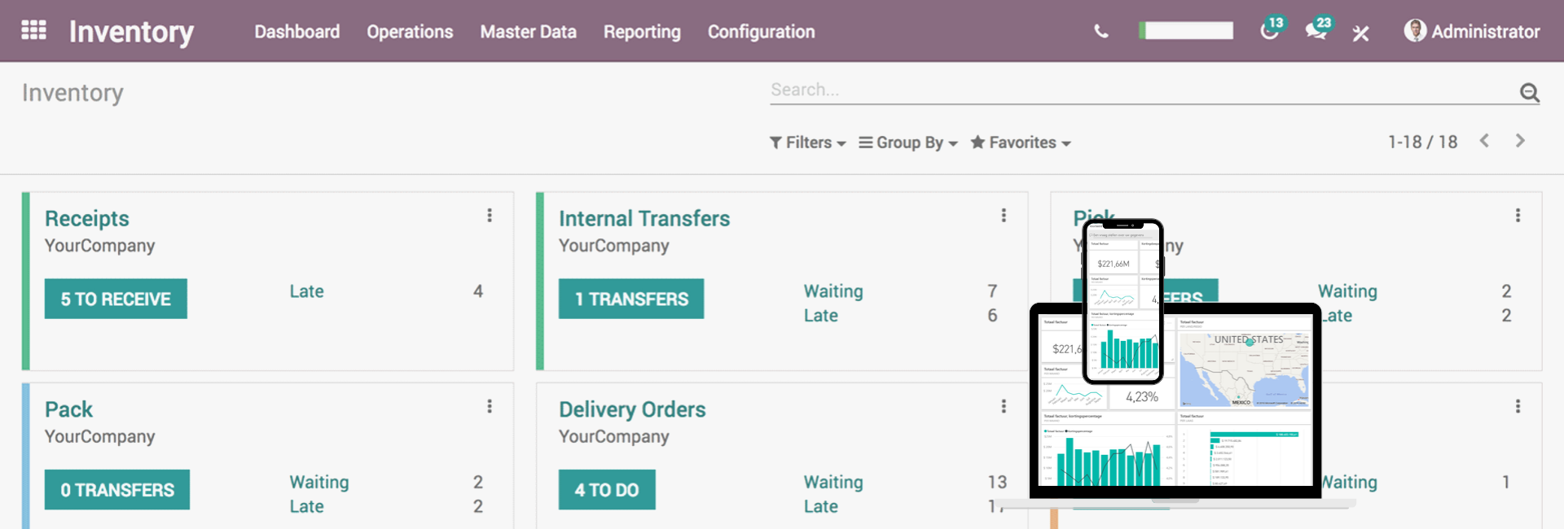Focus the Search input field
1564x529 pixels.
tap(1140, 90)
